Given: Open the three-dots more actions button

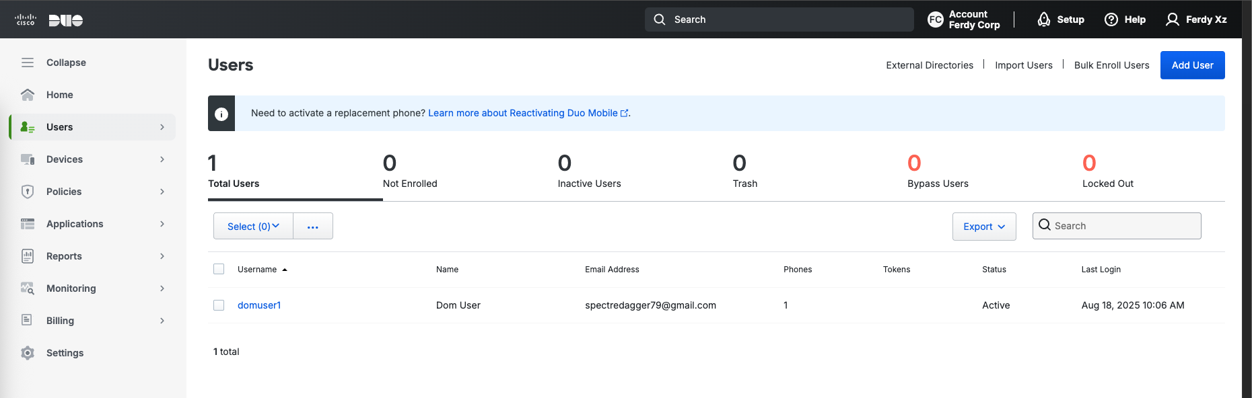Looking at the screenshot, I should click(x=313, y=227).
